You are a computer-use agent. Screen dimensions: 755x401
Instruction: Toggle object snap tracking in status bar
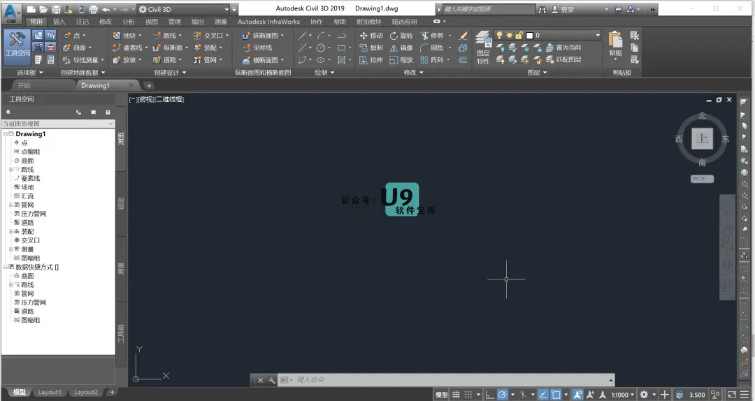tap(543, 395)
